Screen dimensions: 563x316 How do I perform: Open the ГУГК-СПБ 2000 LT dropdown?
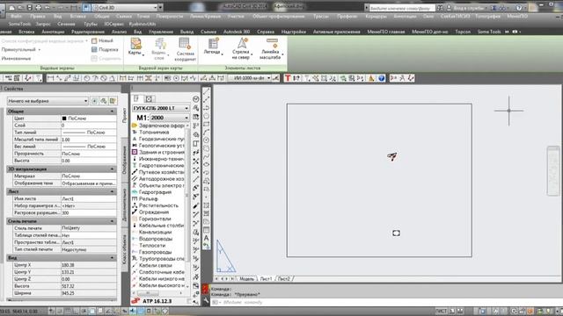point(161,108)
